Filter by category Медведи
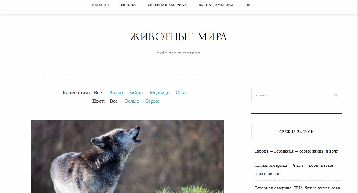This screenshot has width=358, height=193. point(159,93)
